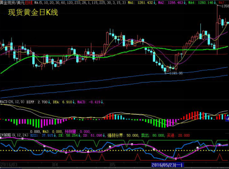Click the arrow beside SD 61.098
Viewport: 229px width, 169px height.
coord(104,135)
